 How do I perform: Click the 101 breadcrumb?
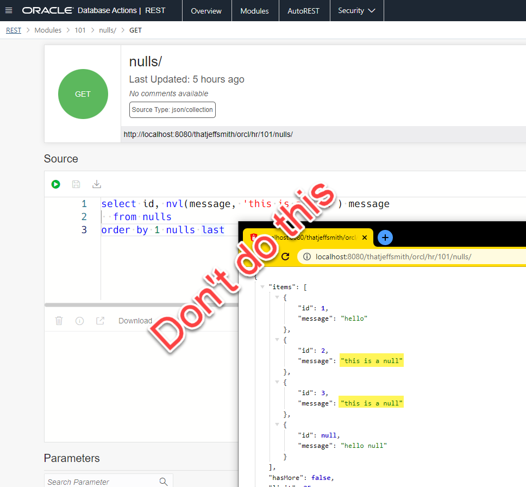(x=80, y=30)
